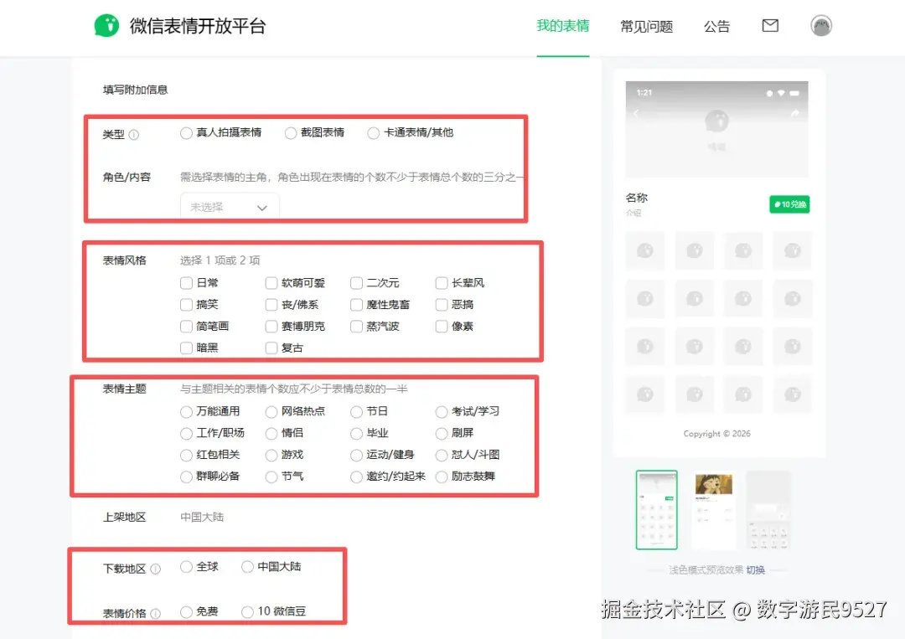Select the 真人拍摄表情 type option

pyautogui.click(x=185, y=132)
